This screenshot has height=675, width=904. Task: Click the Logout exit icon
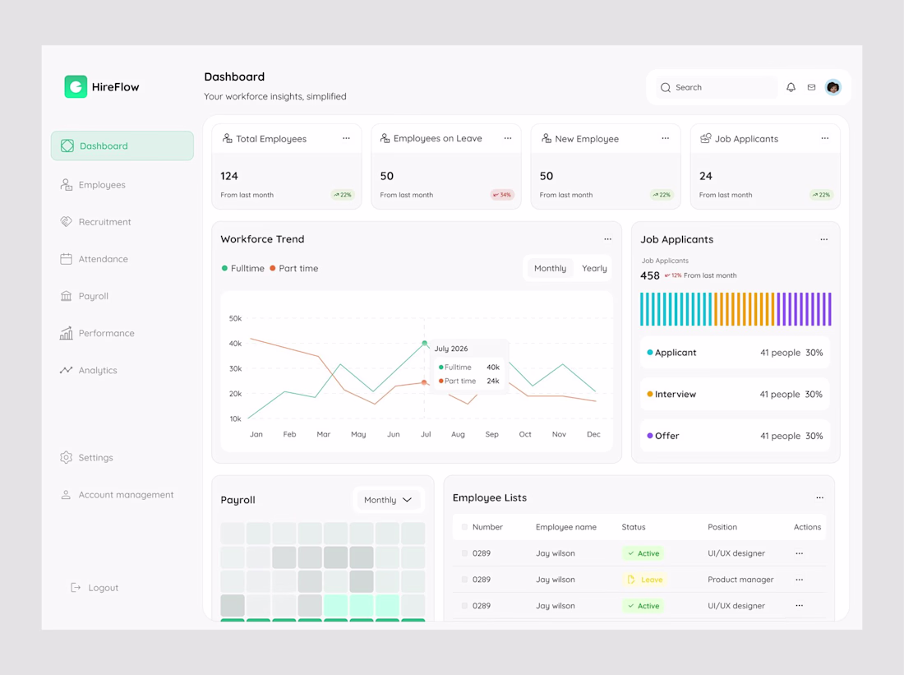[x=76, y=587]
